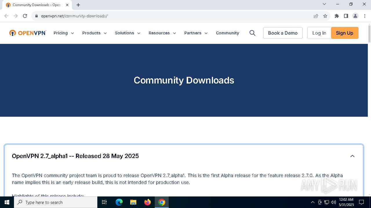Open the taskbar clock and date
Image resolution: width=371 pixels, height=208 pixels.
coord(346,202)
